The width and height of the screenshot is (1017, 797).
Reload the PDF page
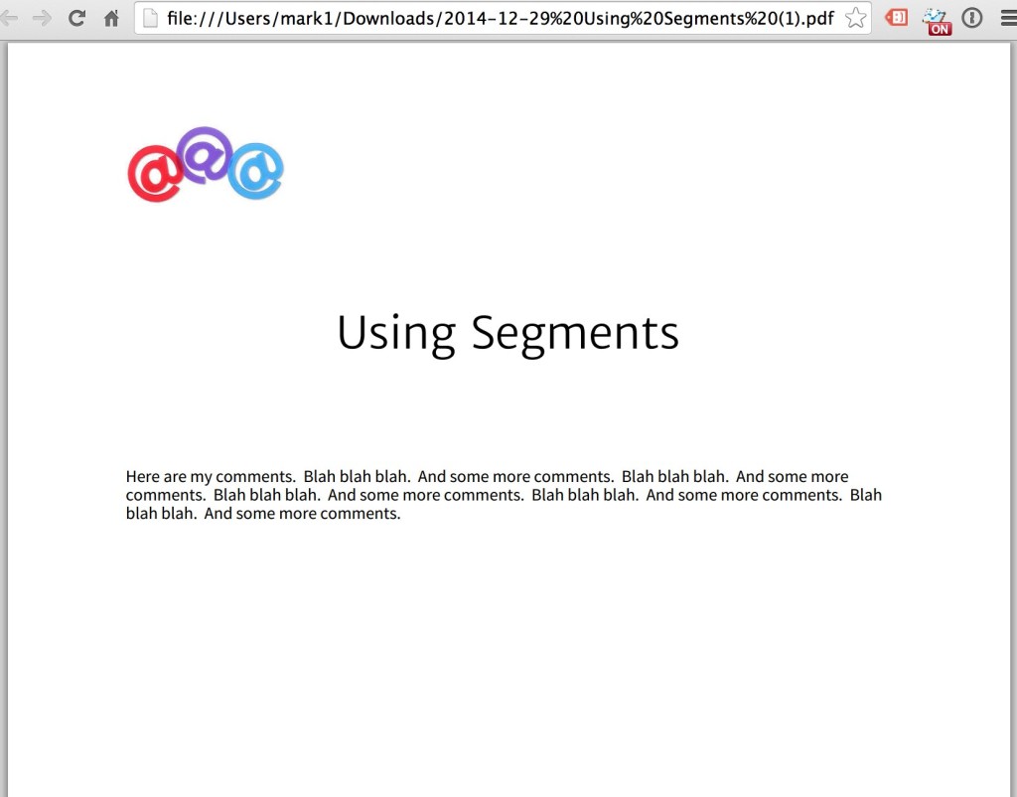coord(76,18)
